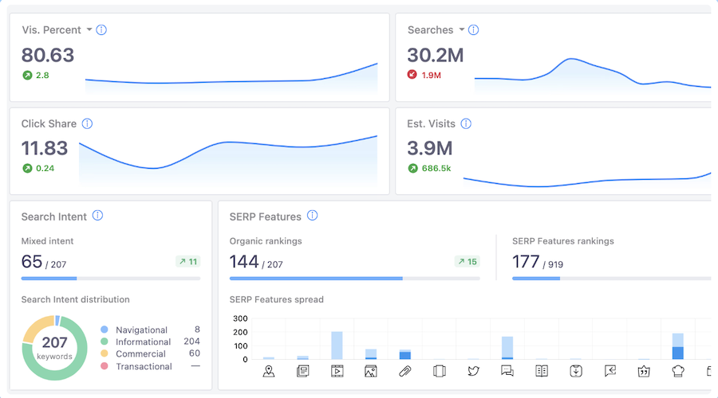The height and width of the screenshot is (398, 718).
Task: Click the Commercial count 60
Action: coord(195,353)
